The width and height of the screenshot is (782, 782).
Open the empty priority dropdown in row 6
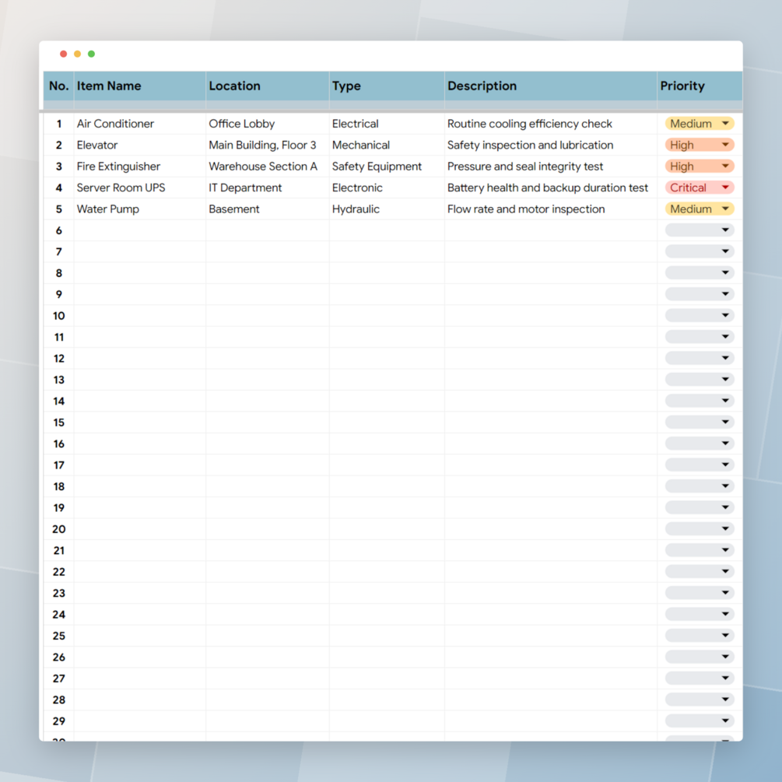point(700,230)
